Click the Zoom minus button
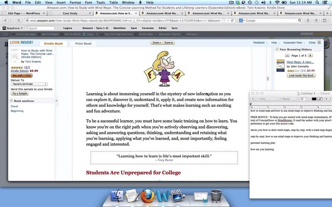Screen dimensions: 332x207 pyautogui.click(x=156, y=43)
